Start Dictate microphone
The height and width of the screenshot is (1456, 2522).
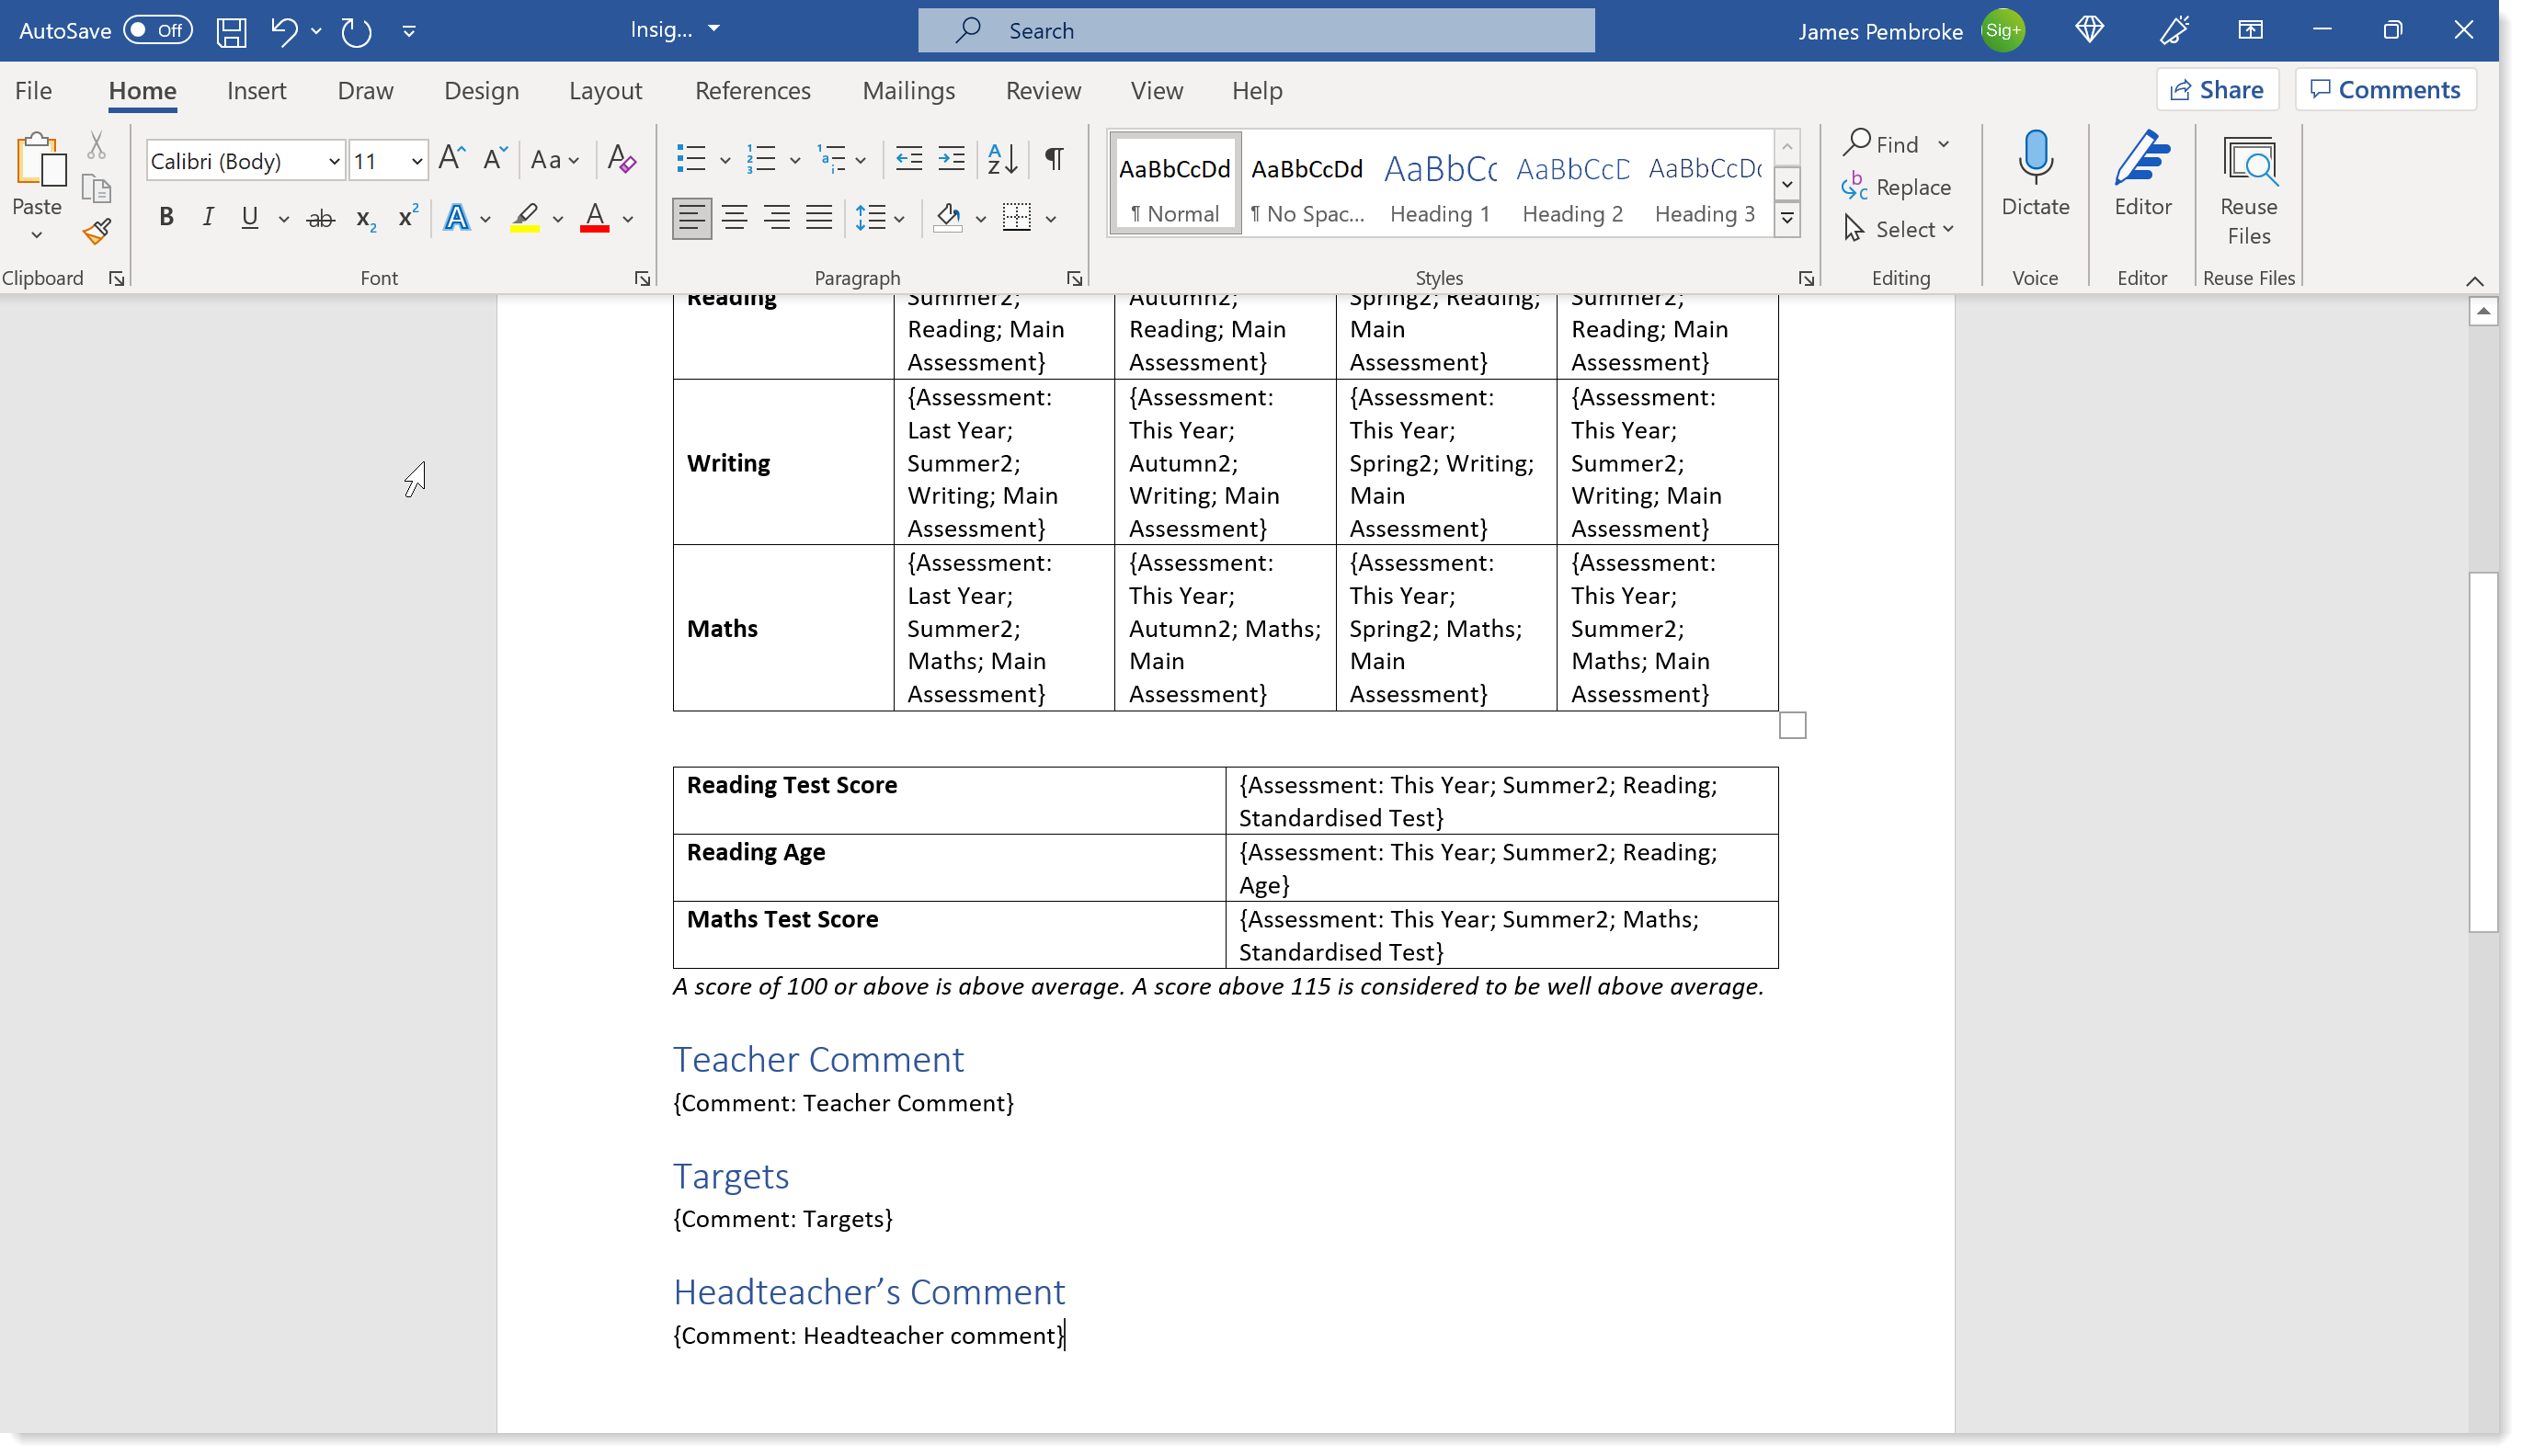(x=2035, y=175)
